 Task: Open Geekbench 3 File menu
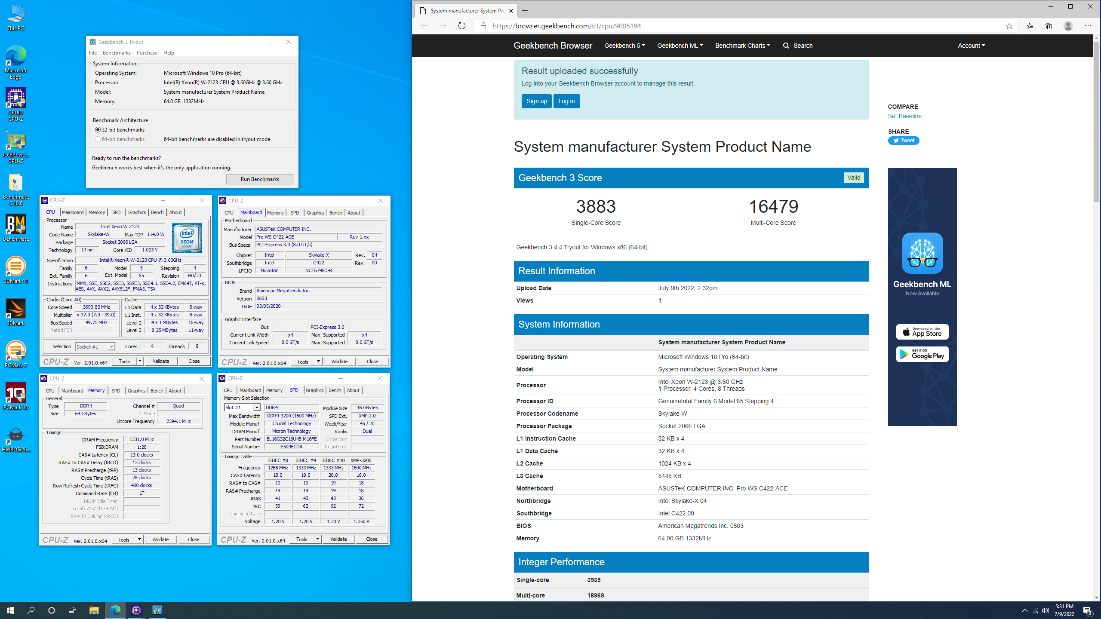click(x=93, y=52)
